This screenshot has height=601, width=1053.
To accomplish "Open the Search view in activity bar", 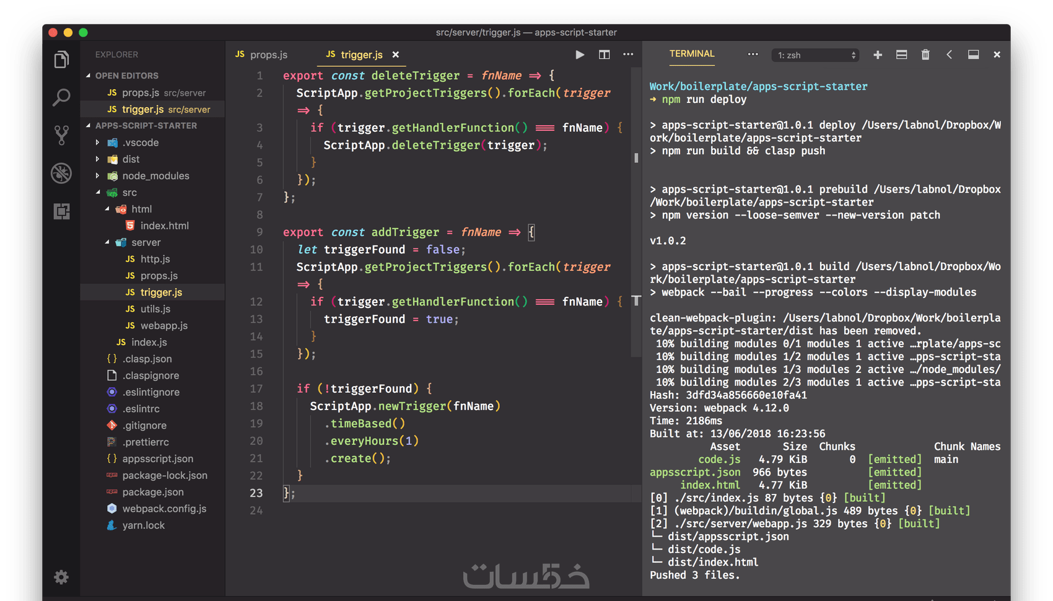I will (x=61, y=97).
